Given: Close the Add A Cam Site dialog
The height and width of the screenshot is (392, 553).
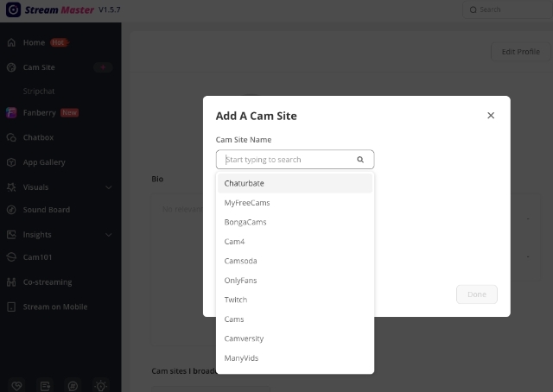Looking at the screenshot, I should click(491, 116).
